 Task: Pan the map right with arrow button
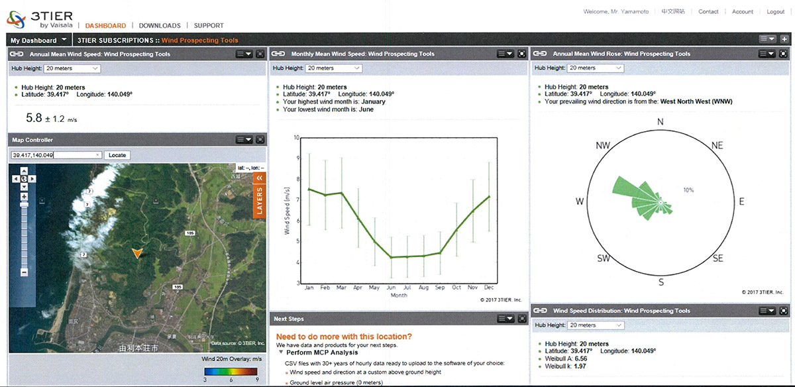pyautogui.click(x=32, y=179)
